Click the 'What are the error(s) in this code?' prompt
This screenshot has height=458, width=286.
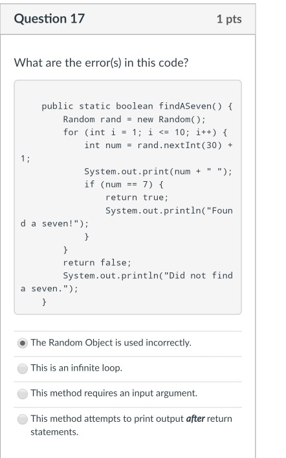pos(102,63)
